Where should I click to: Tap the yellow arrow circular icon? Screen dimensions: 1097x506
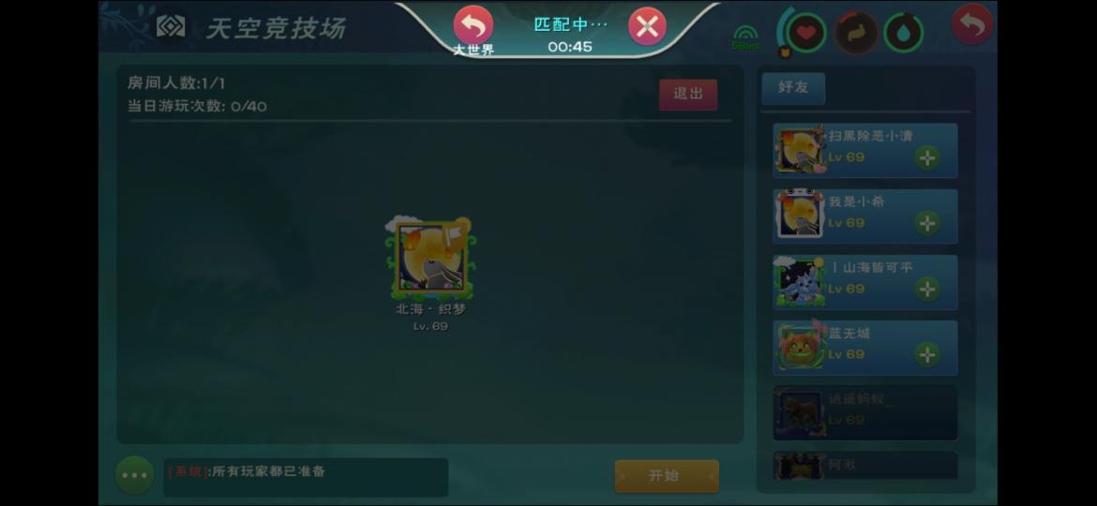(x=856, y=32)
